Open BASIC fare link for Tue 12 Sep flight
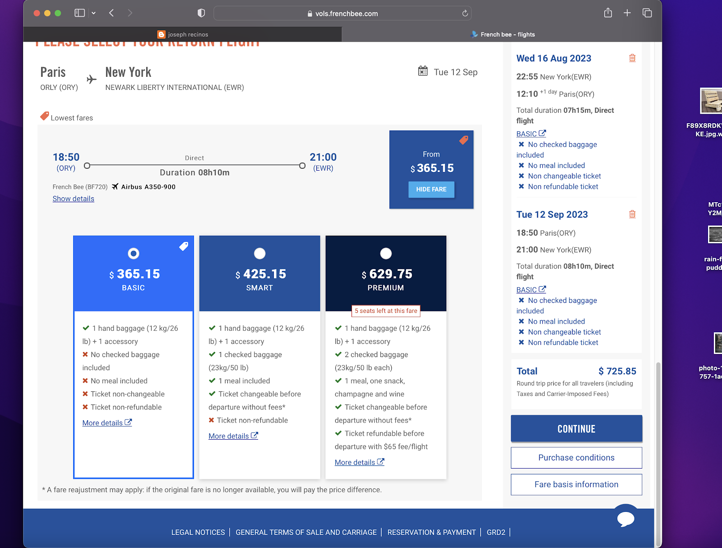This screenshot has height=548, width=722. click(x=531, y=290)
